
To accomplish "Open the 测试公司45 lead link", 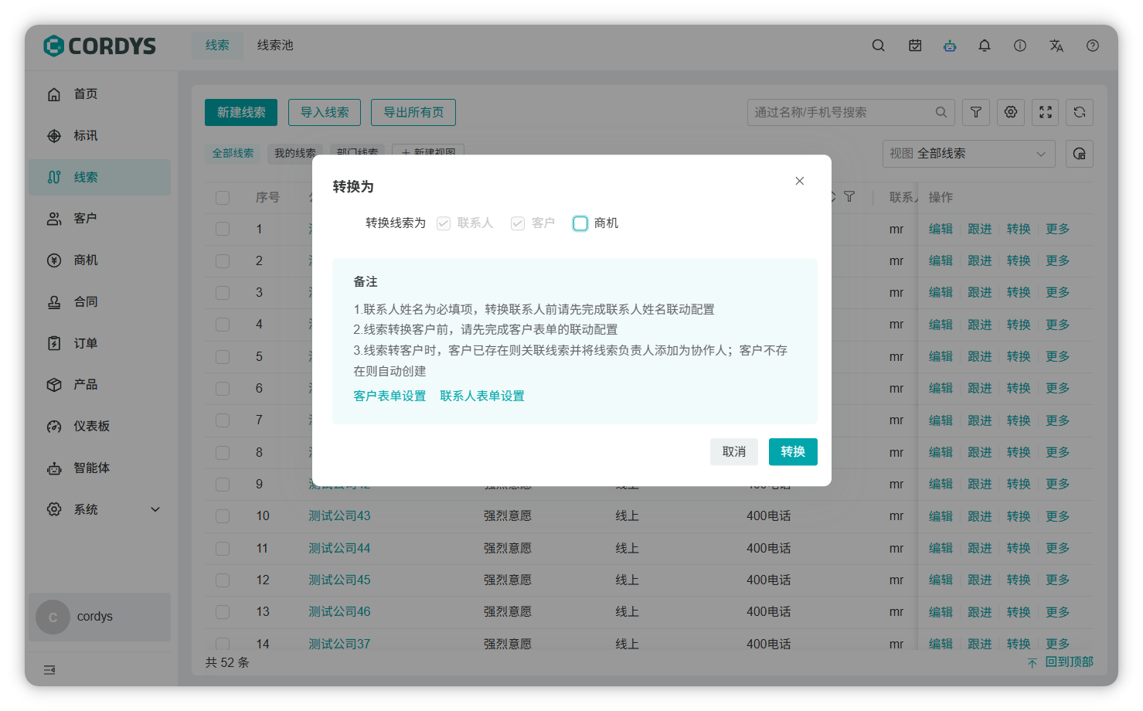I will (340, 580).
